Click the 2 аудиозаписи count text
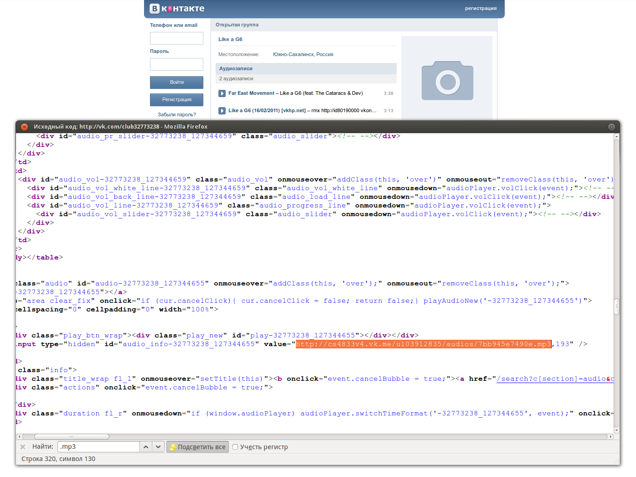The height and width of the screenshot is (477, 636). (236, 79)
